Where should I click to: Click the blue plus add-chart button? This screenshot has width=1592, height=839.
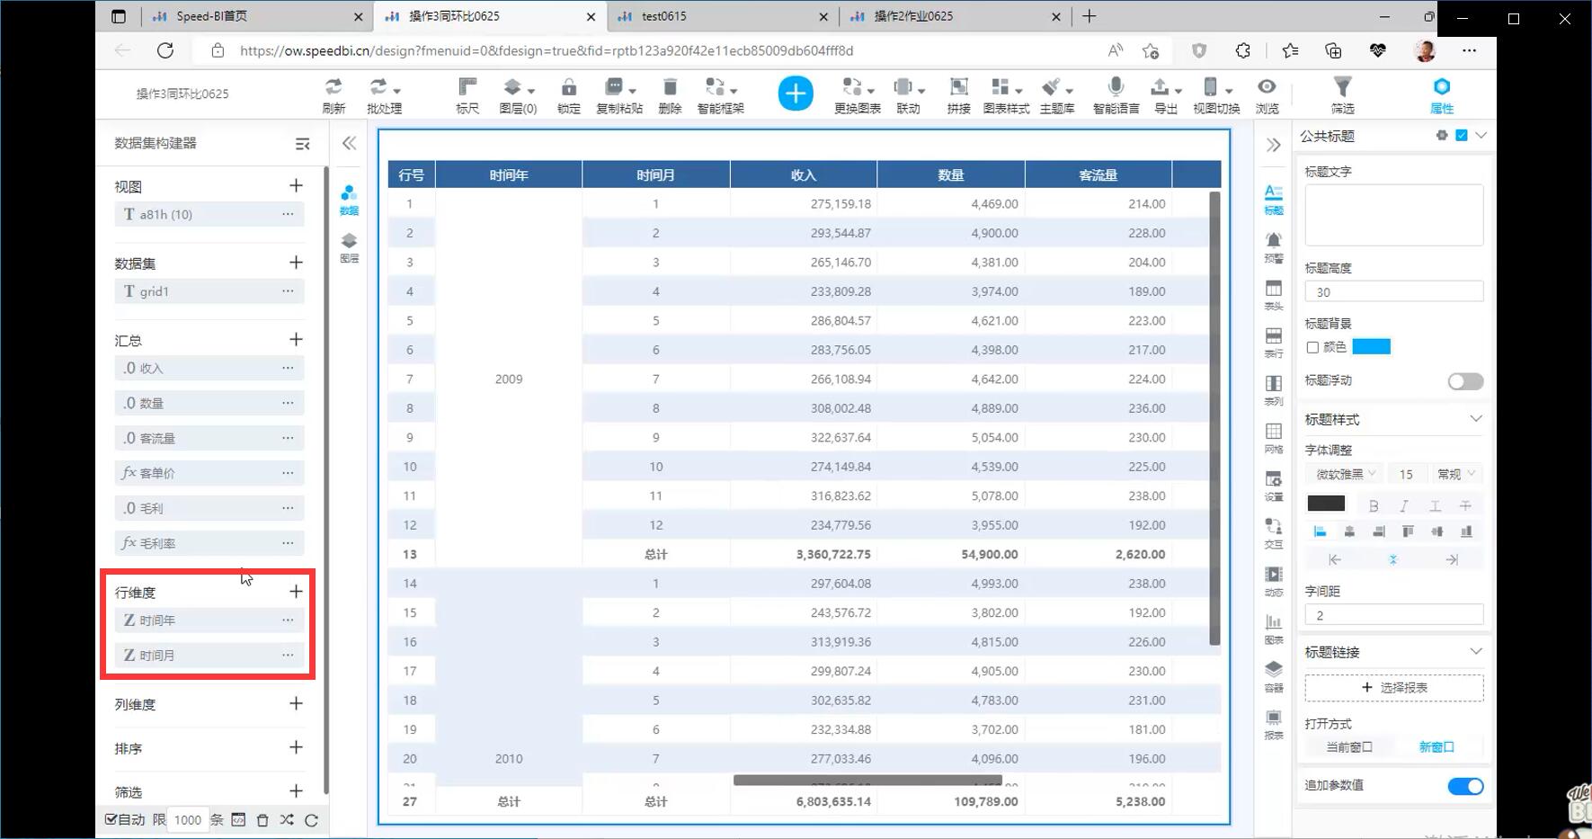click(795, 94)
